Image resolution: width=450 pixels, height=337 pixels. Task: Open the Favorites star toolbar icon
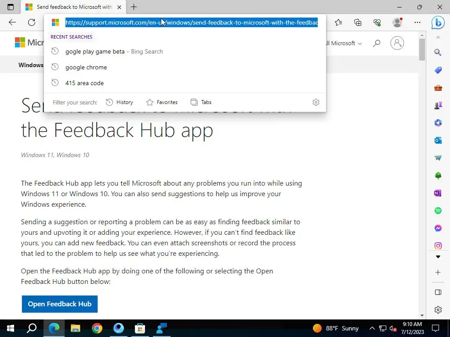[x=338, y=22]
